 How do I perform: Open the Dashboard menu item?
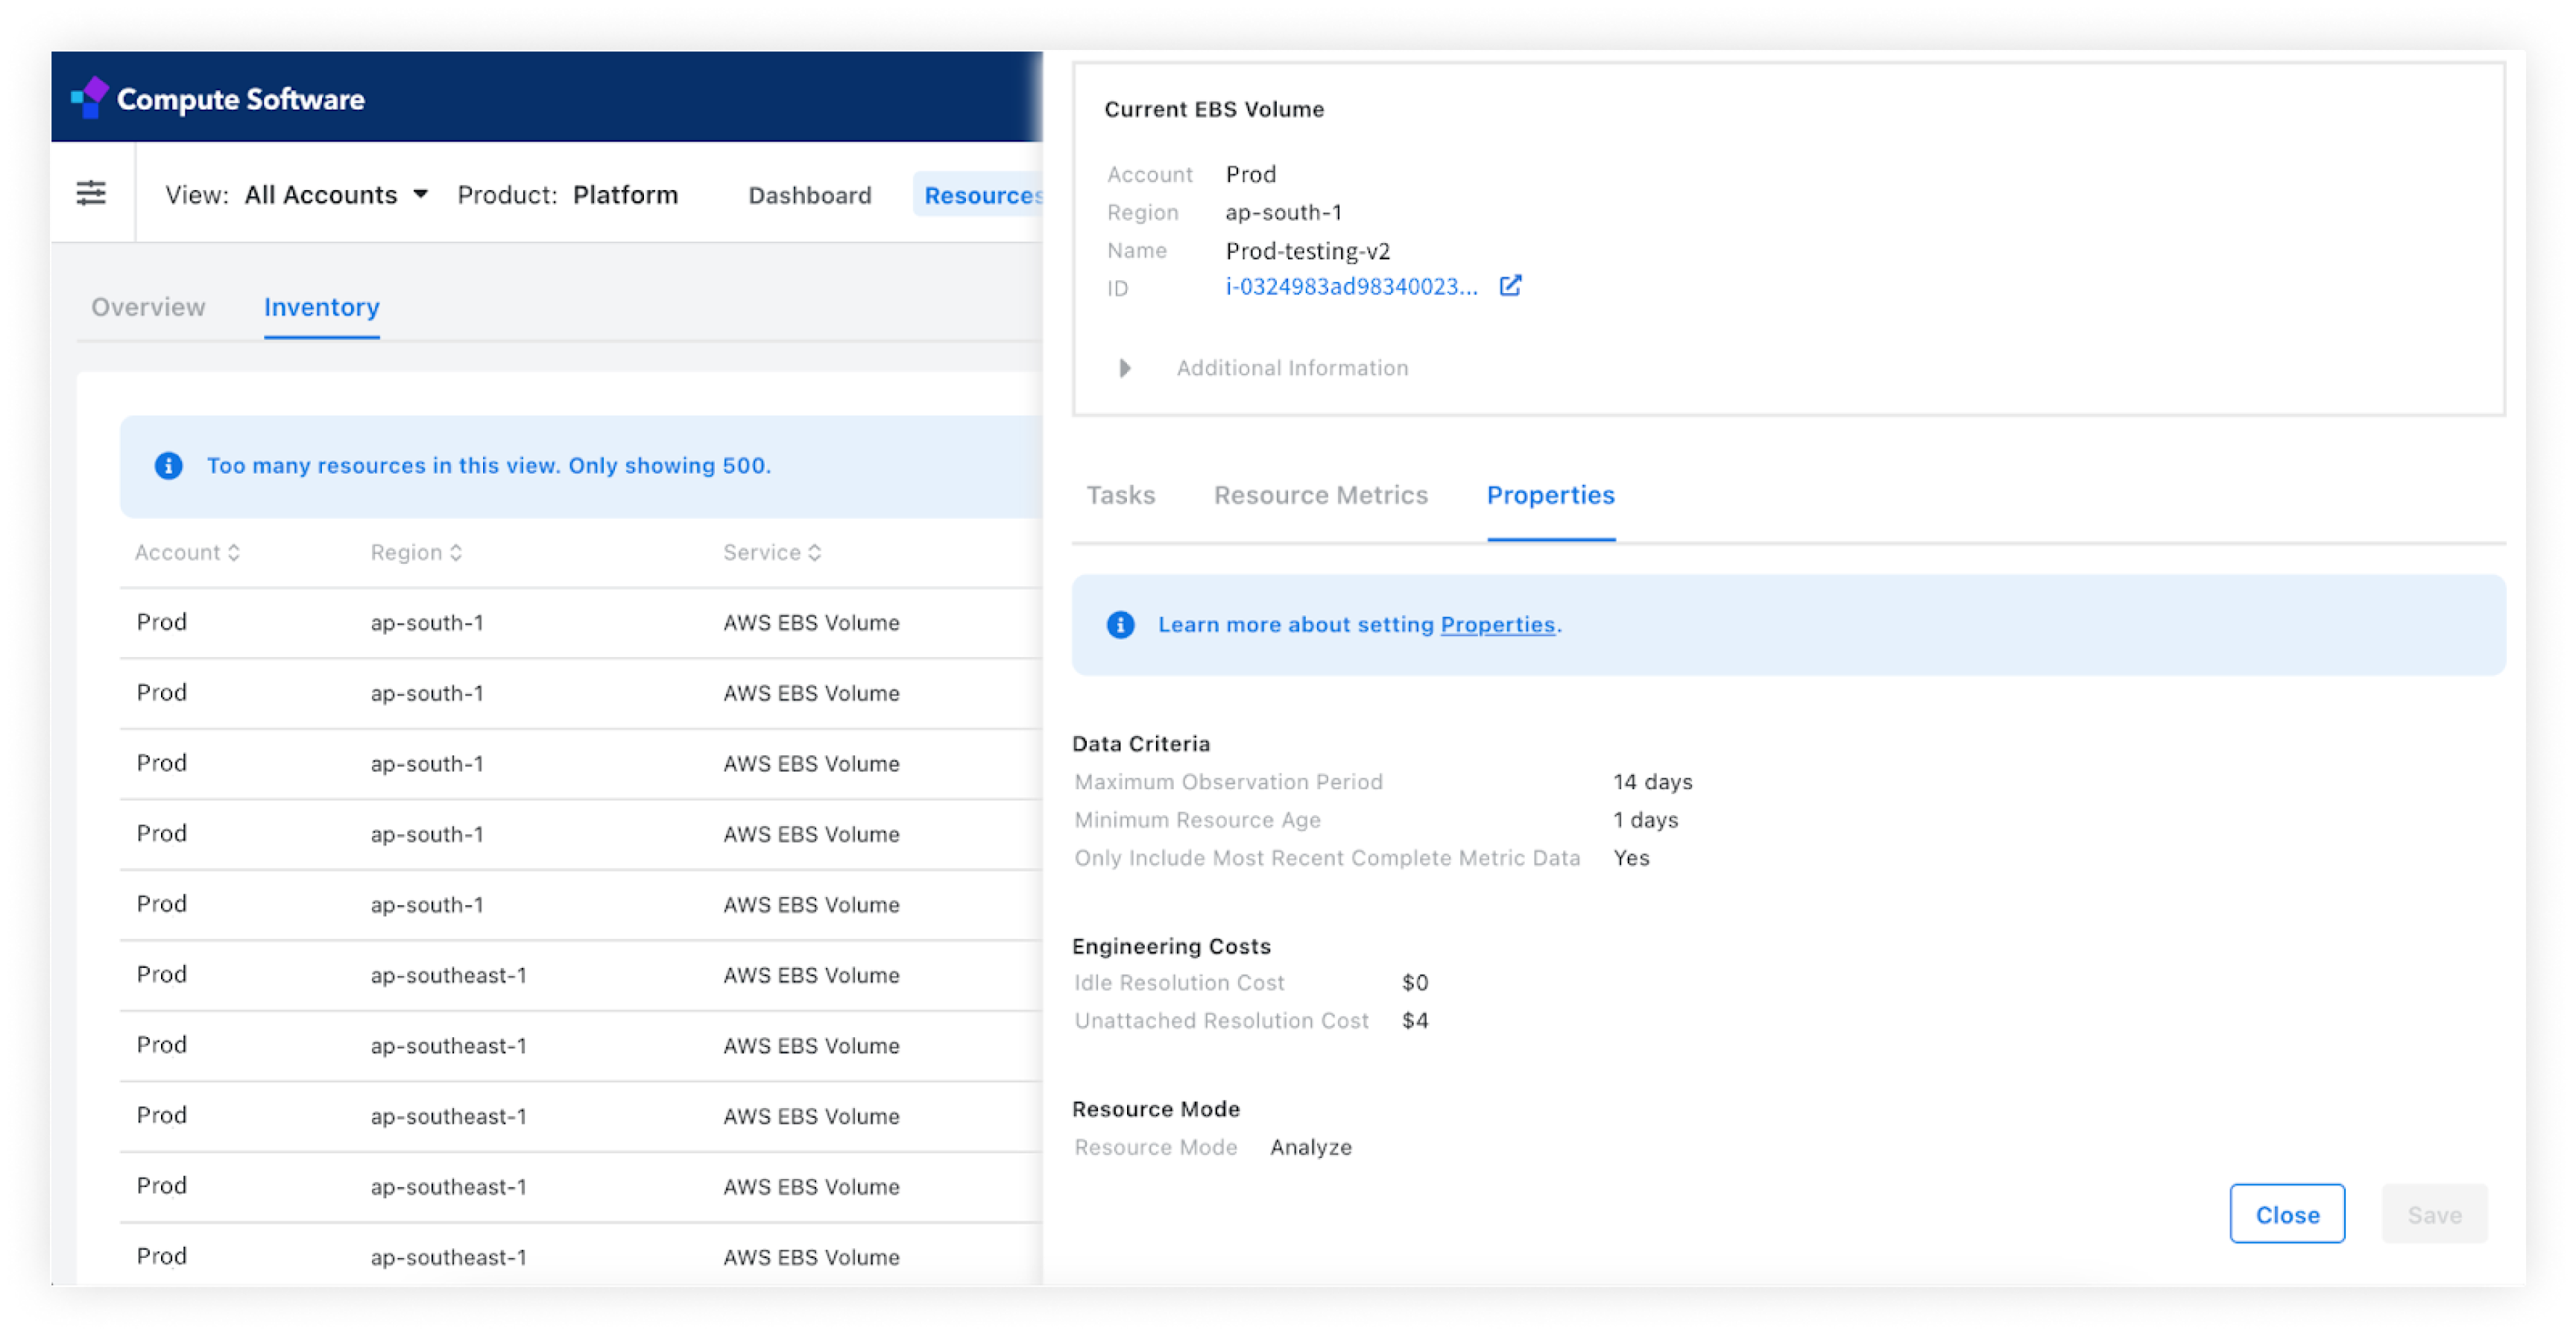(809, 195)
